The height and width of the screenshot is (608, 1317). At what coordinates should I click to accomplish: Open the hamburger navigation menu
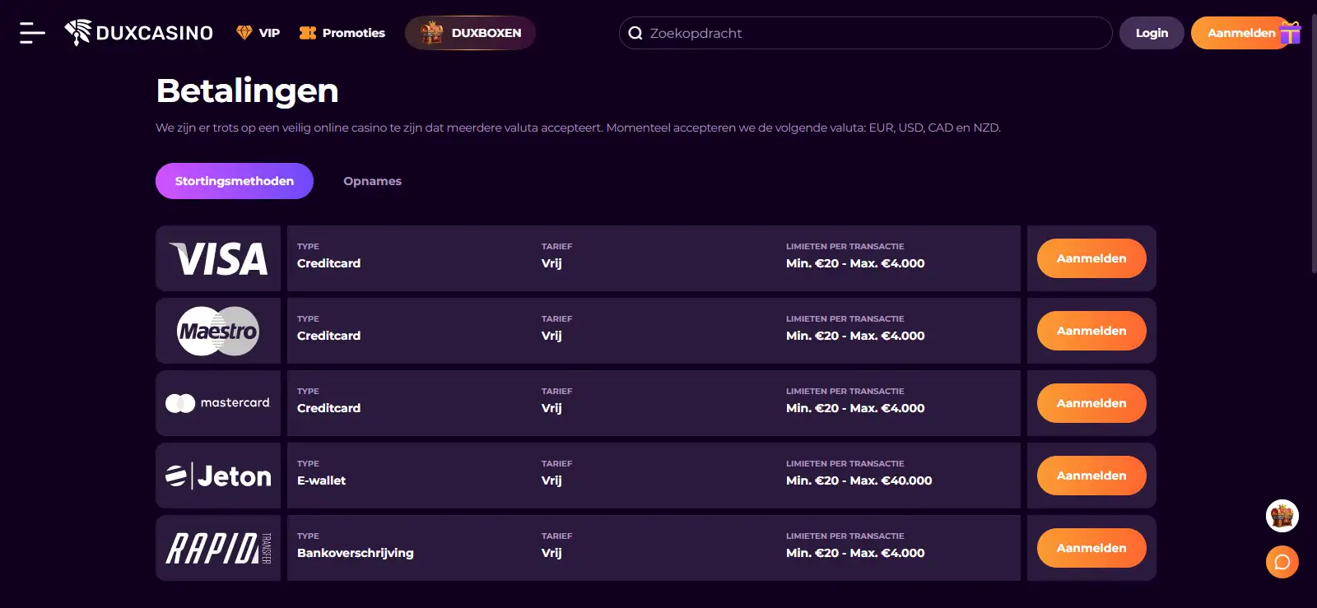pos(32,33)
